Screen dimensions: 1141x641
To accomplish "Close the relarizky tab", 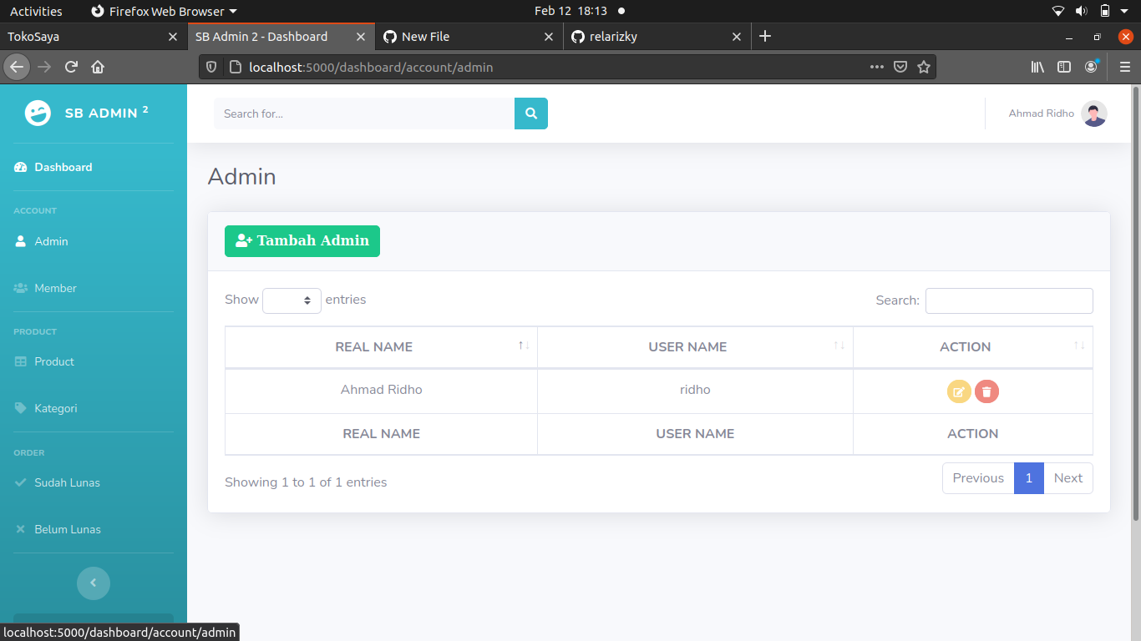I will tap(737, 37).
